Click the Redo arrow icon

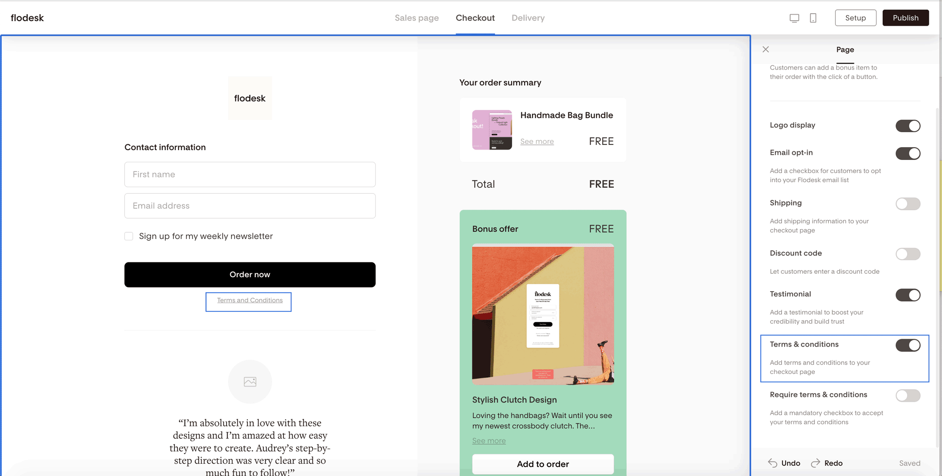816,463
